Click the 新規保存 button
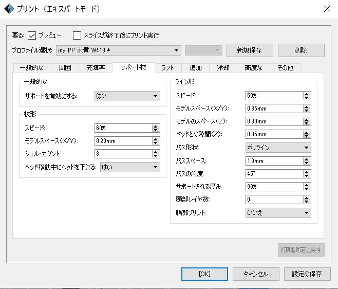This screenshot has height=289, width=338. click(250, 50)
